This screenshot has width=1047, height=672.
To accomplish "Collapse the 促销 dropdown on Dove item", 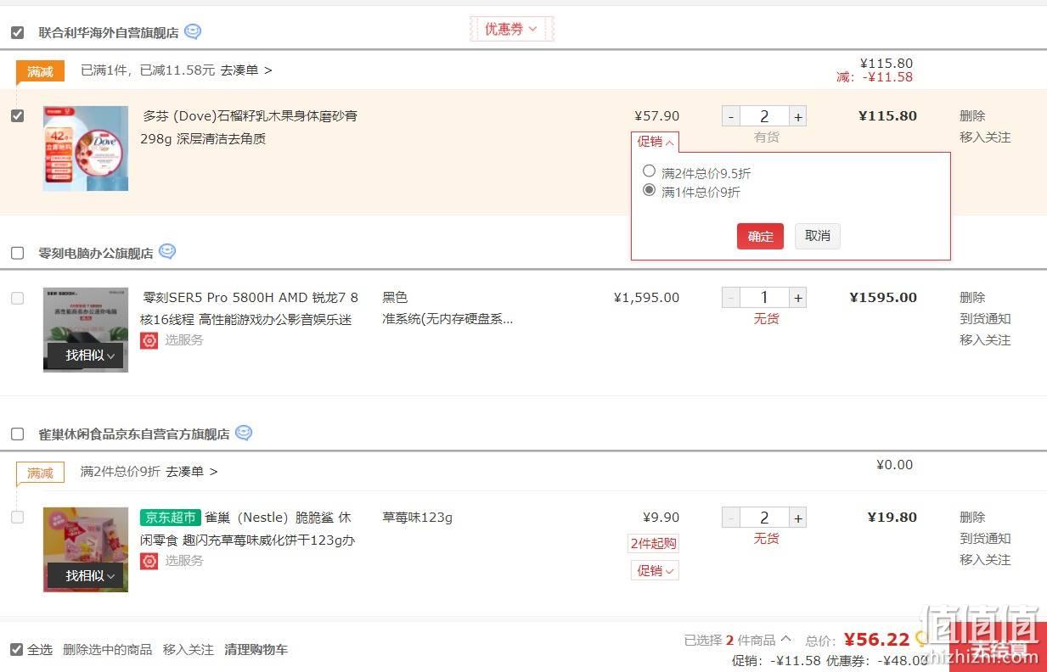I will pos(655,142).
